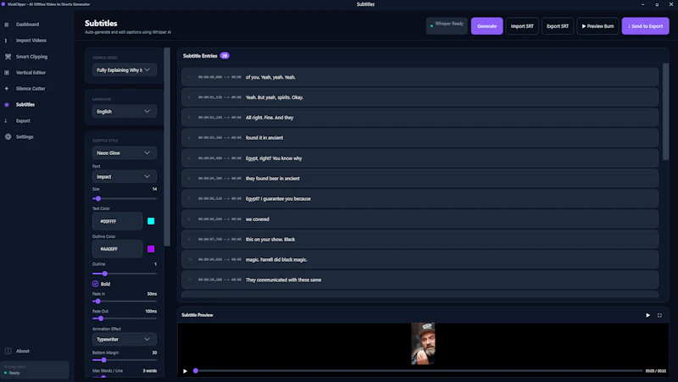Expand the Typewriter animation effect dropdown

124,339
